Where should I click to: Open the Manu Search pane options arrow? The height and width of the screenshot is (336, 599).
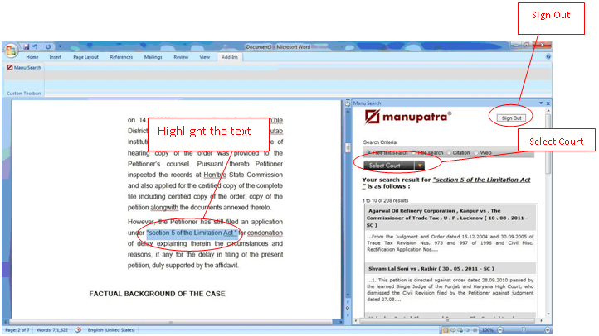click(540, 103)
